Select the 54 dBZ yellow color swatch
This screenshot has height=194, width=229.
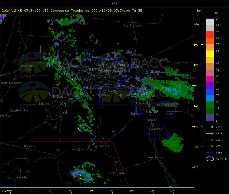[x=210, y=54]
